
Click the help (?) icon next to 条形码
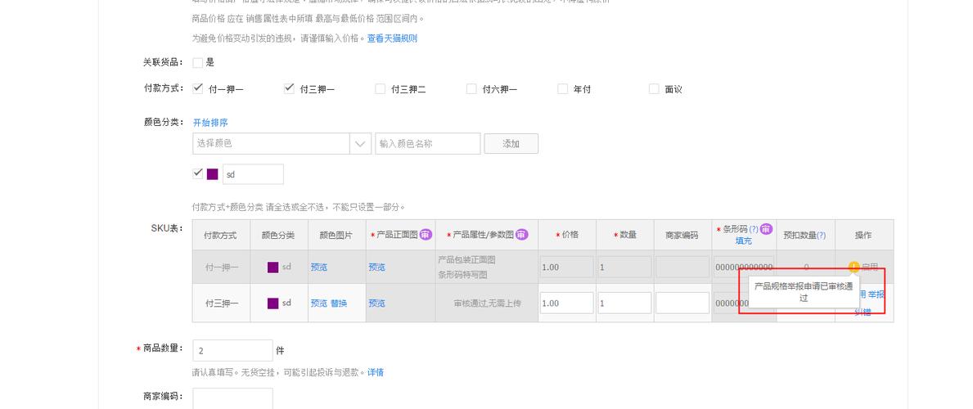754,230
